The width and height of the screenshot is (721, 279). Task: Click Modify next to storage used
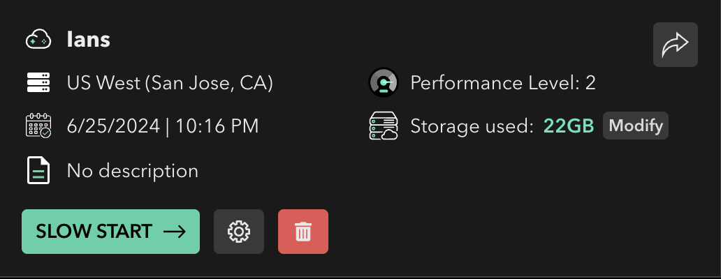[x=636, y=126]
